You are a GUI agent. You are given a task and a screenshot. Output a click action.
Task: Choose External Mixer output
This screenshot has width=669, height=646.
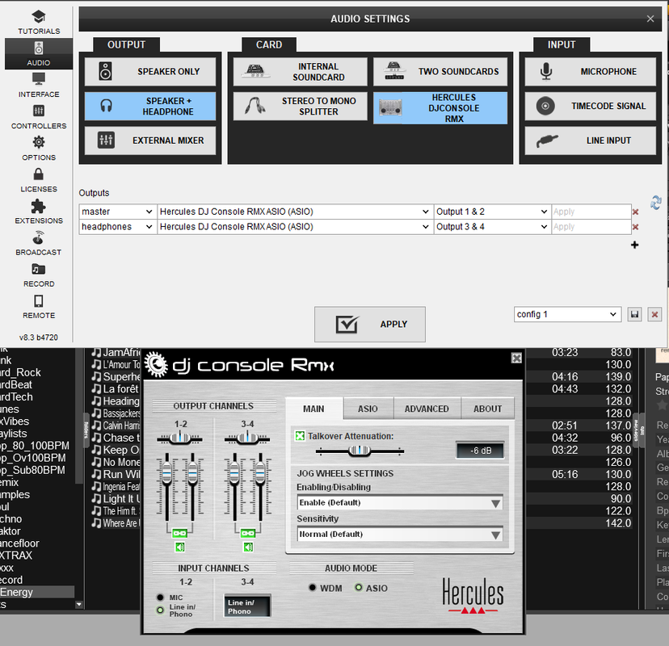150,141
